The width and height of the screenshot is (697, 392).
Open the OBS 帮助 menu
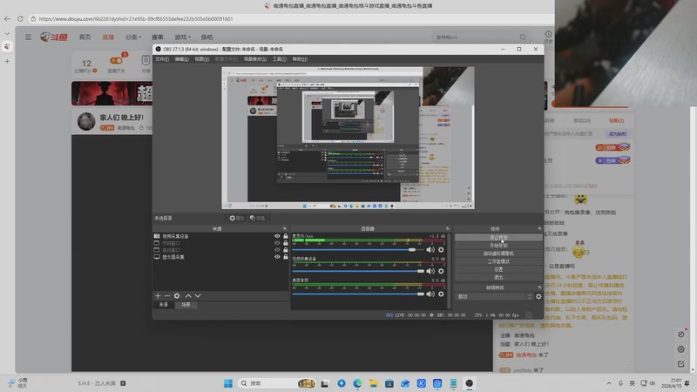300,59
